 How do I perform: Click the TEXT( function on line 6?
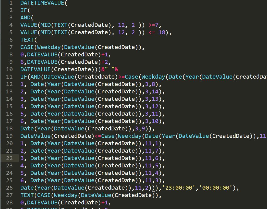29,40
